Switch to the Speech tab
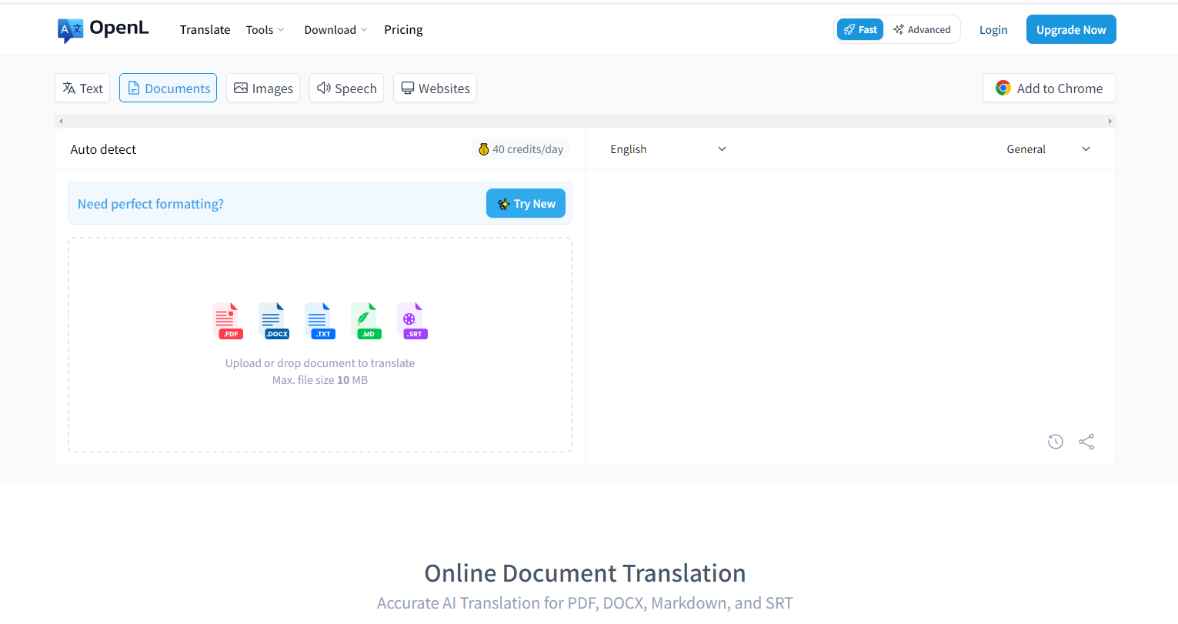The width and height of the screenshot is (1178, 624). coord(346,88)
